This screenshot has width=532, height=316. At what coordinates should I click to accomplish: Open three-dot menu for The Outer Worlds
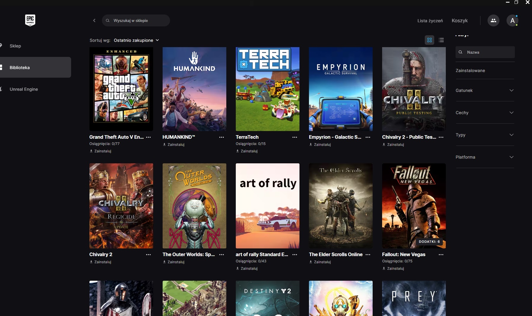(222, 255)
